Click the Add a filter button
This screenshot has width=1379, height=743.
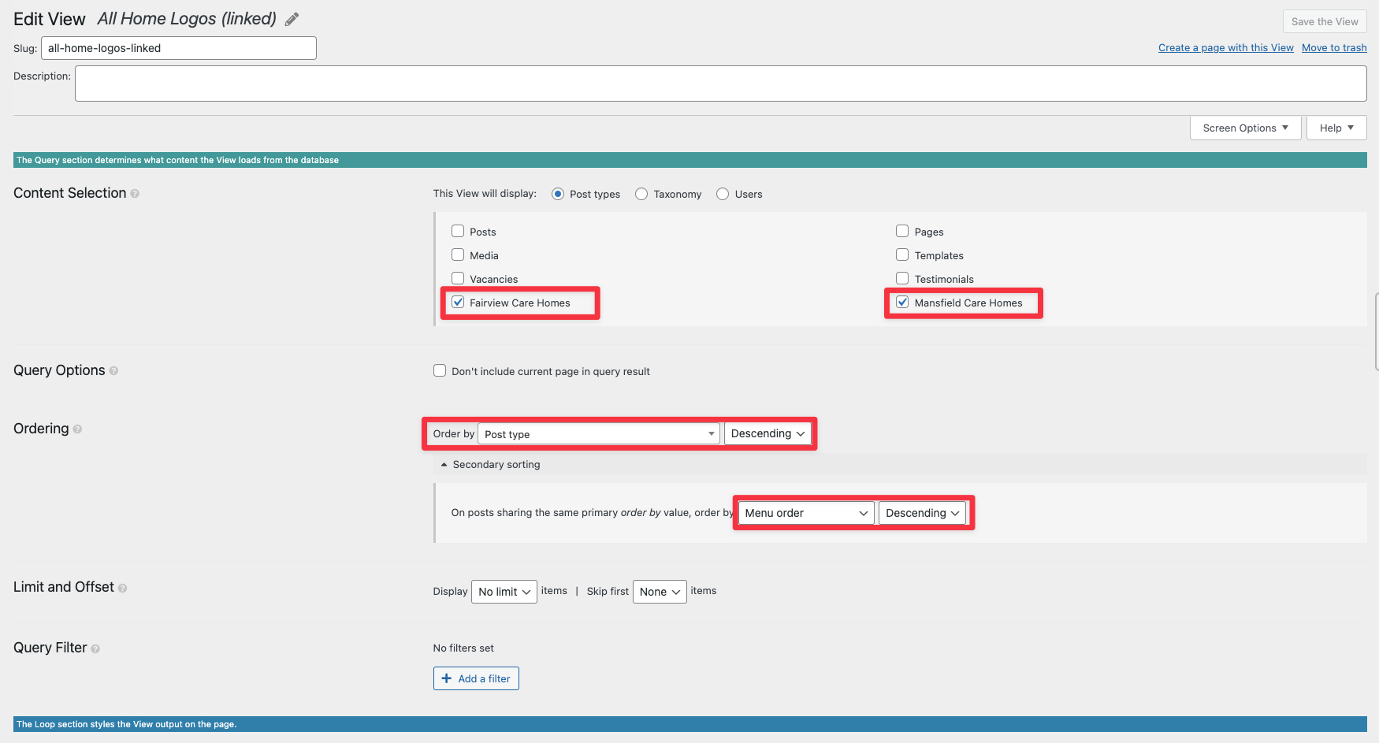coord(476,678)
